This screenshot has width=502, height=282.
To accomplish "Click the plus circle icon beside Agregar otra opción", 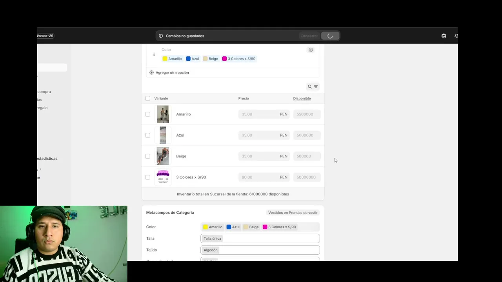I will [x=151, y=72].
